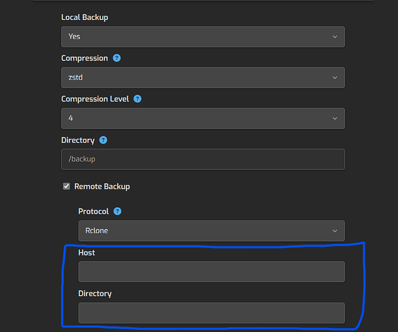Click into the /backup directory field
Viewport: 398px width, 332px height.
click(203, 159)
